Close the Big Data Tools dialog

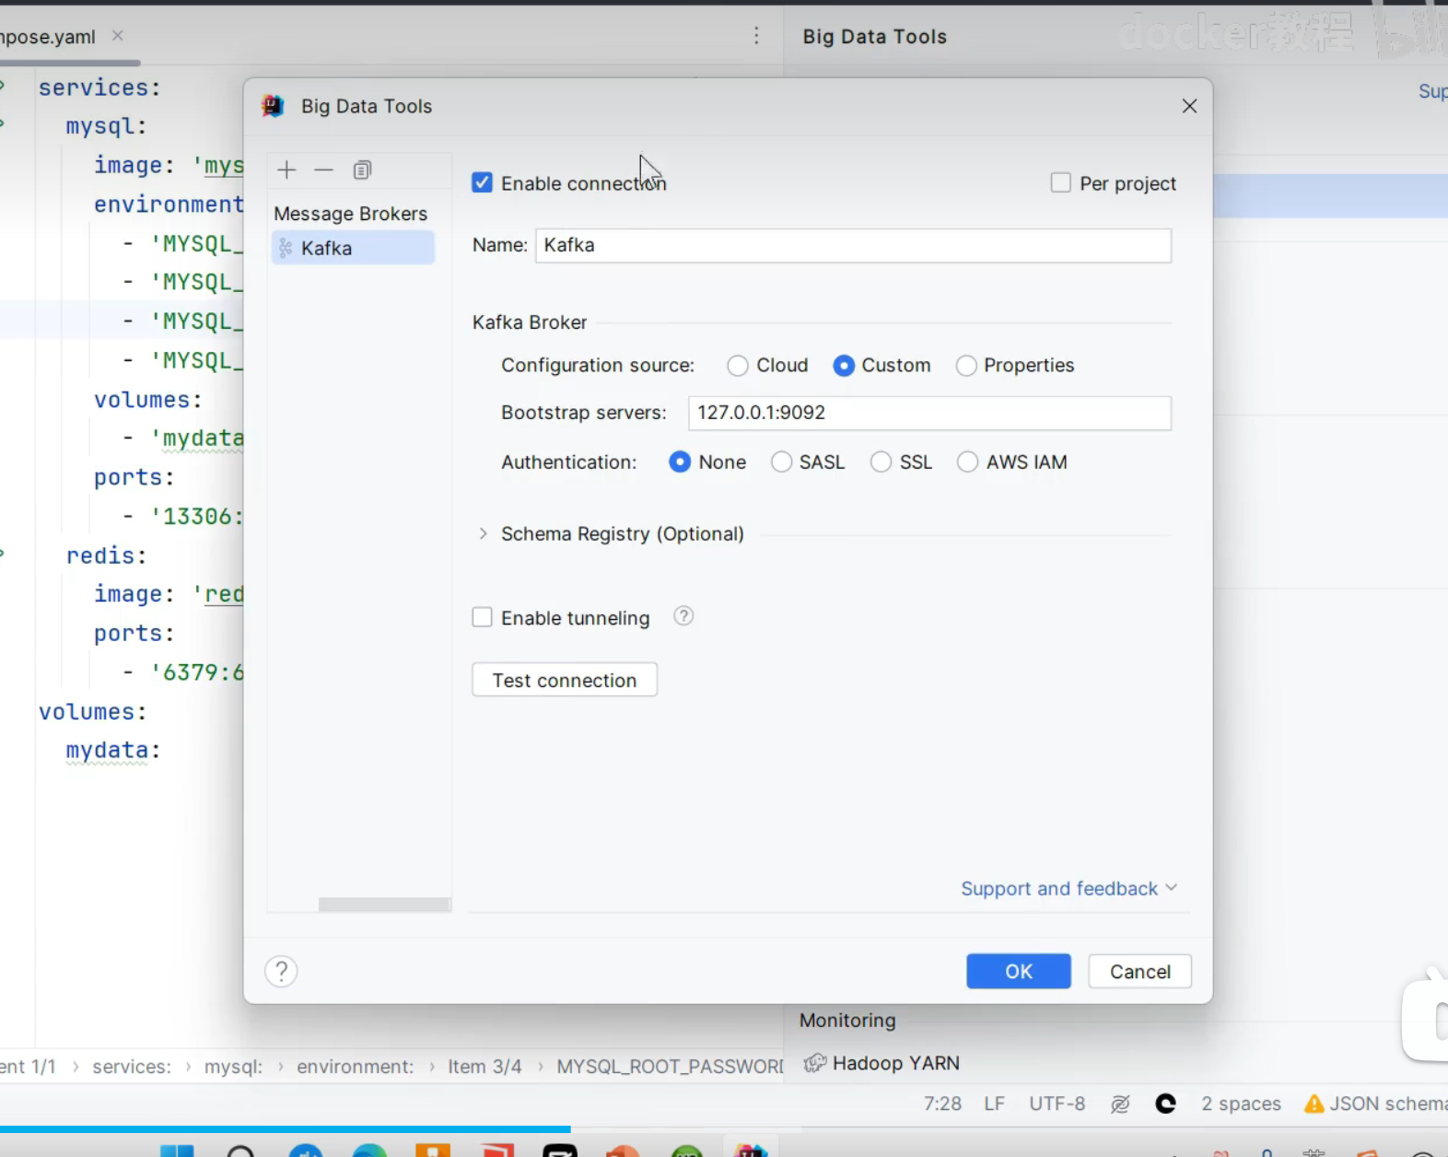(x=1189, y=106)
